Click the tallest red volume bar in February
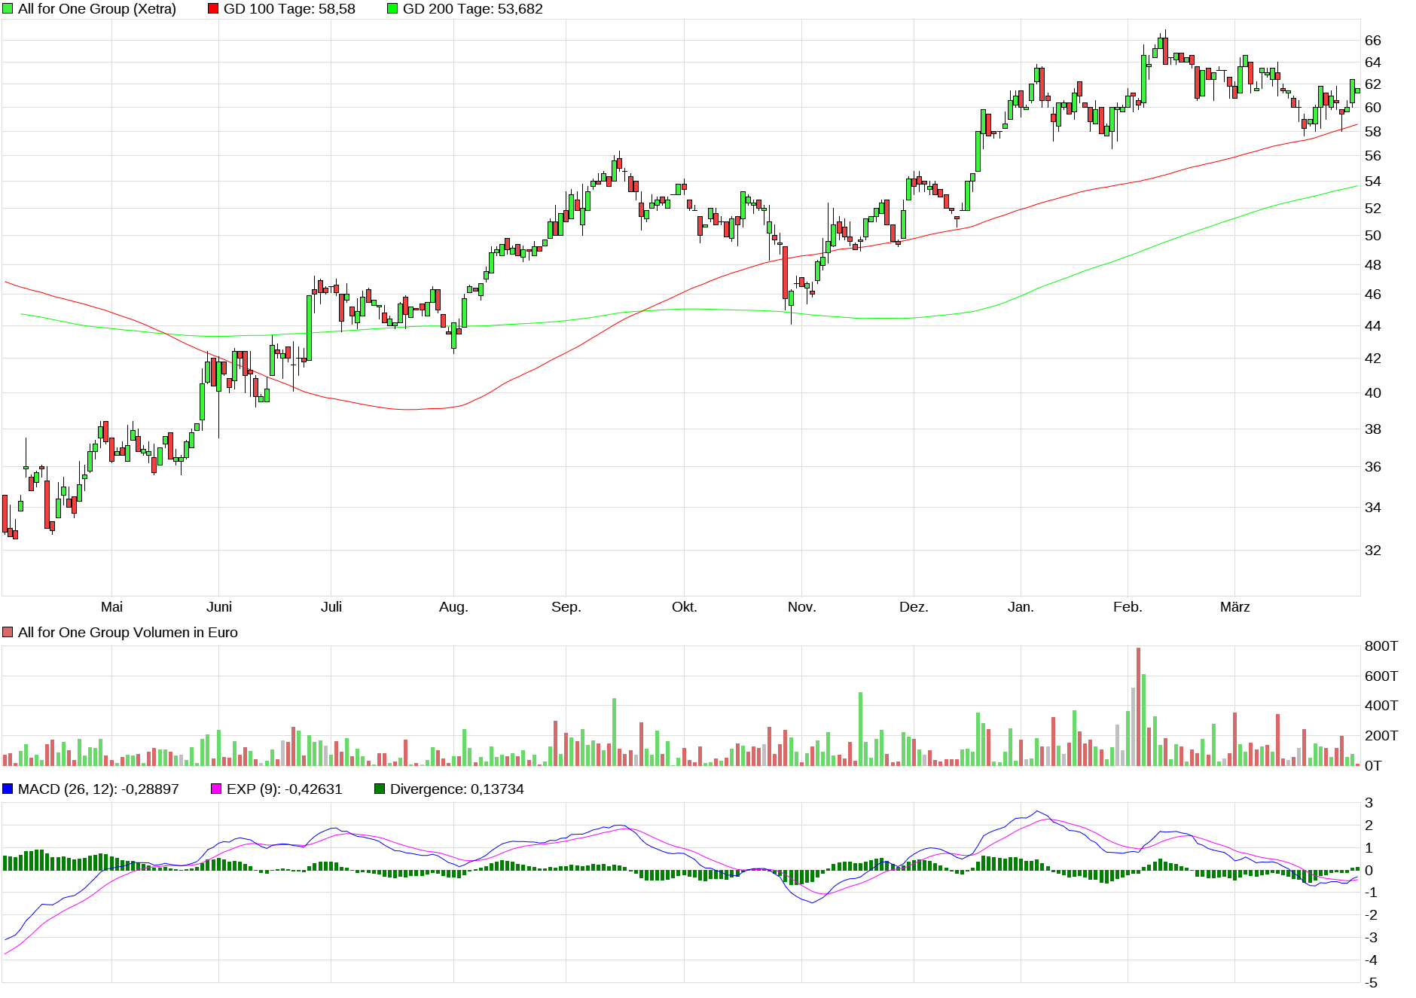The width and height of the screenshot is (1416, 998). coord(1138,707)
